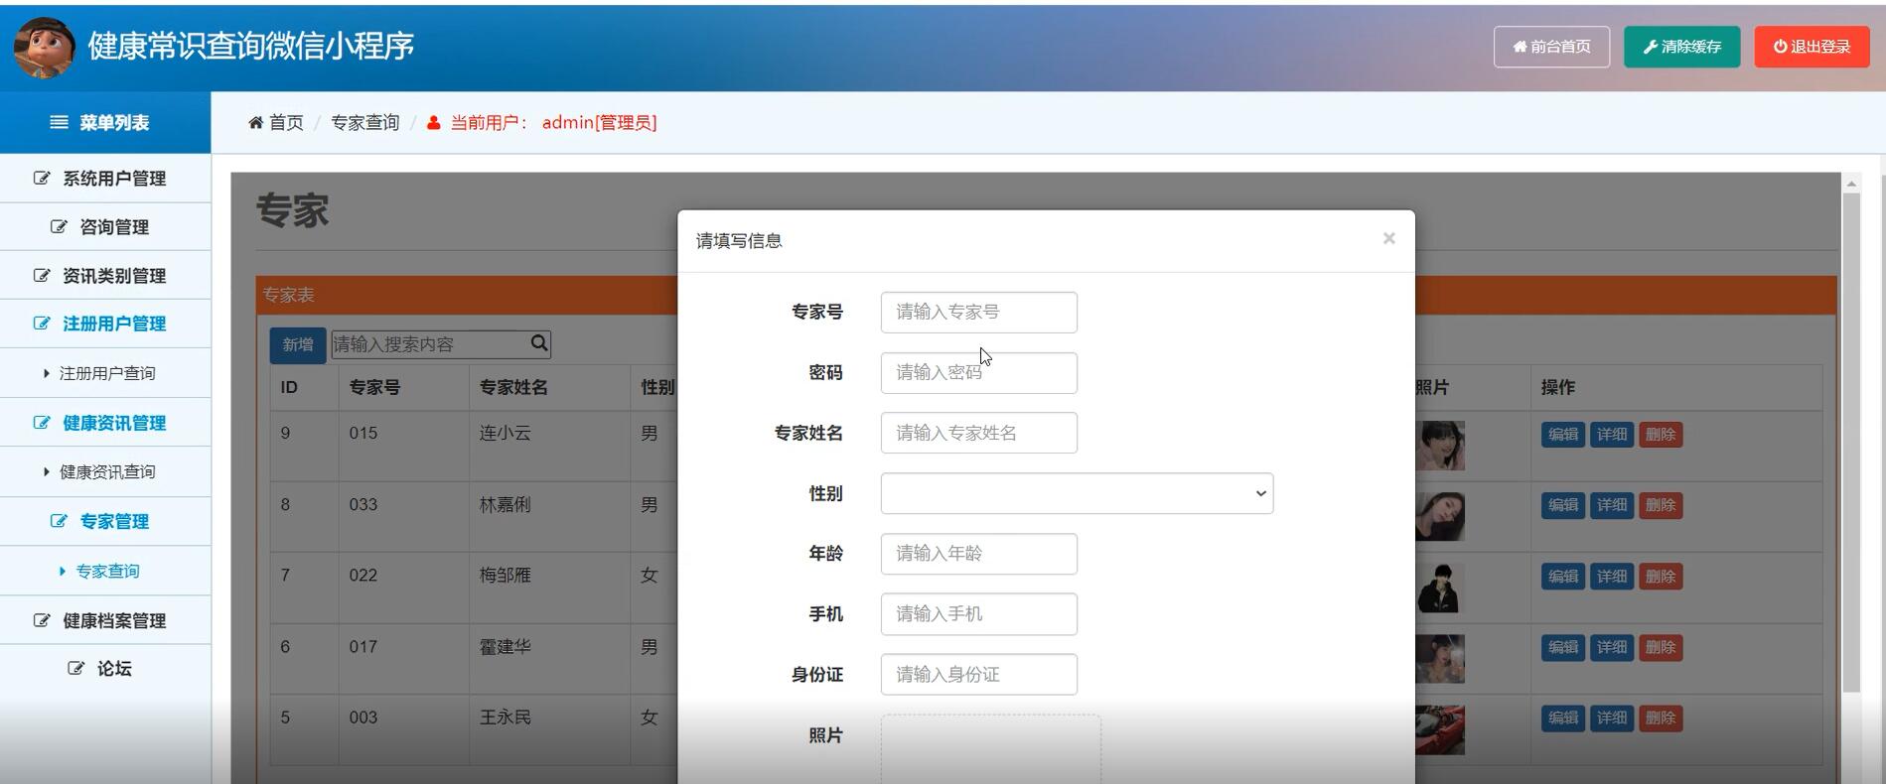Click 编辑 for expert 连小云
The height and width of the screenshot is (784, 1886).
(1563, 435)
